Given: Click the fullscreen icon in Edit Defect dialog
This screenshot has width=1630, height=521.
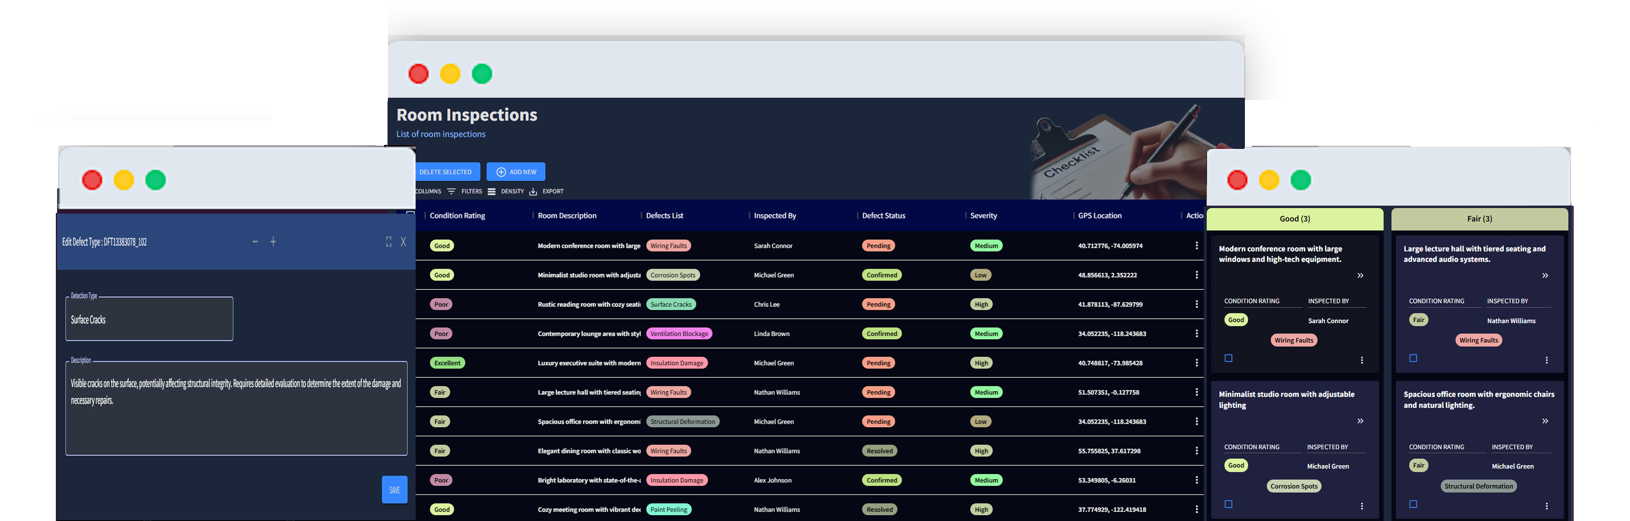Looking at the screenshot, I should [388, 241].
